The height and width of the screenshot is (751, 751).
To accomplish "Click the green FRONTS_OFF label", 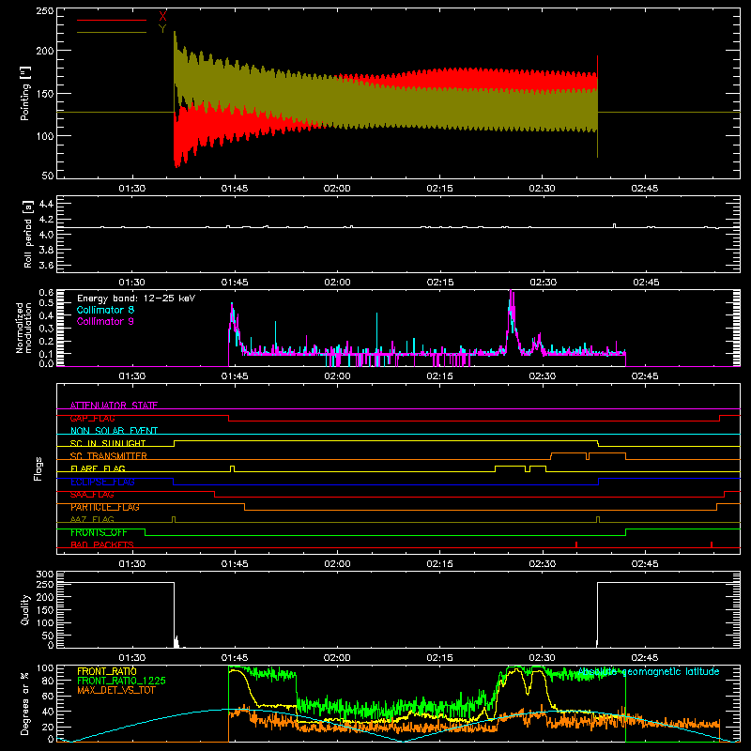I will coord(99,532).
